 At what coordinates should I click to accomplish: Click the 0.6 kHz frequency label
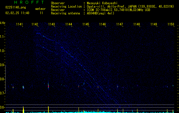click(x=2, y=107)
